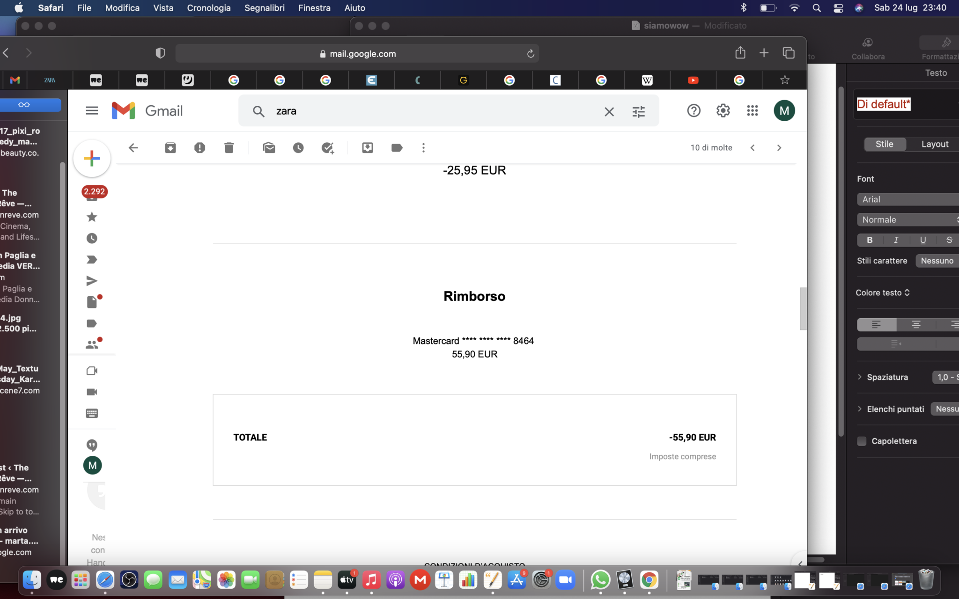Reload the page in Safari
This screenshot has height=599, width=959.
click(x=531, y=54)
